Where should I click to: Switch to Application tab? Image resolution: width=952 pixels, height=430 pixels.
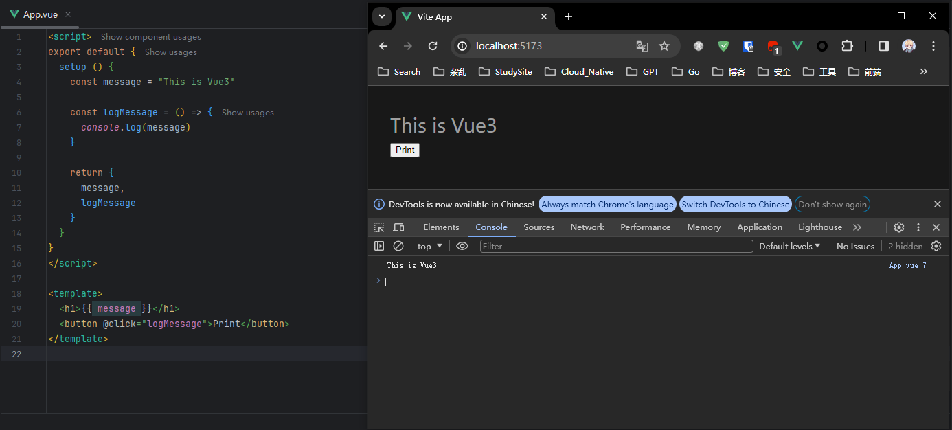click(x=760, y=227)
